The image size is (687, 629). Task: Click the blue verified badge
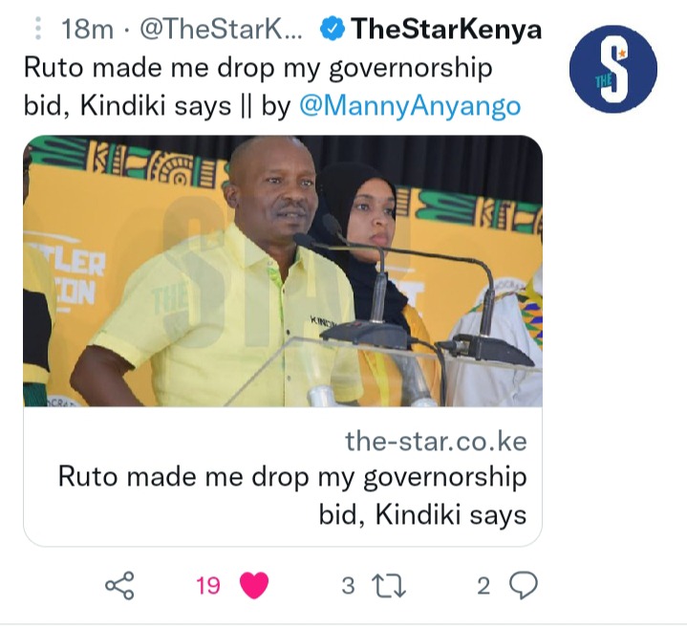coord(333,29)
